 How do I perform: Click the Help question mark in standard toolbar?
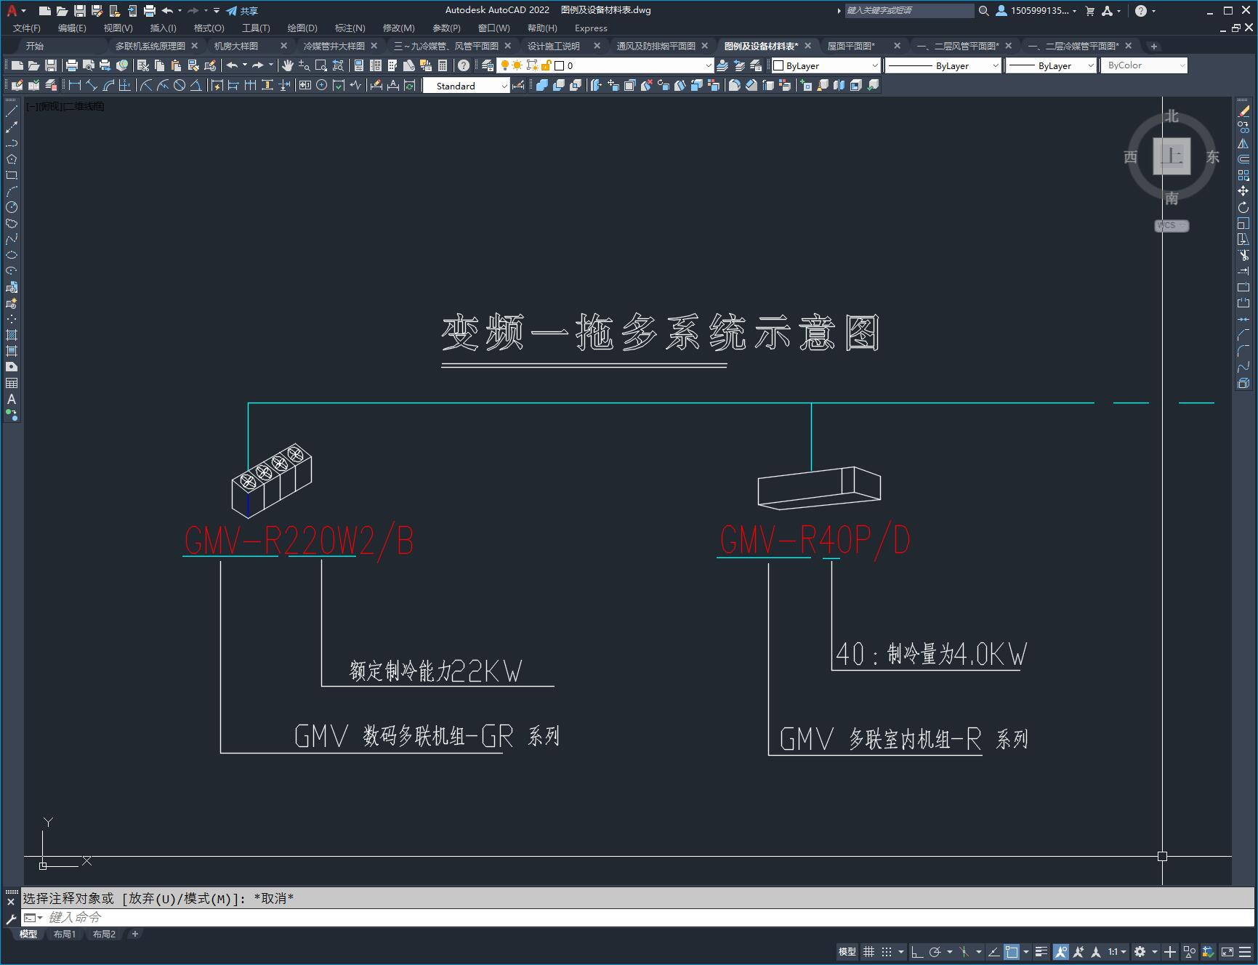click(464, 65)
